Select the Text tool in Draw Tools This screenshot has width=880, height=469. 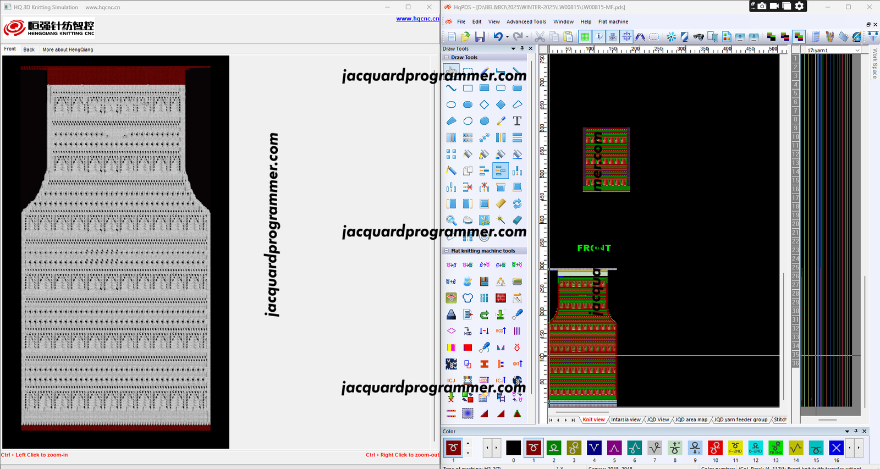[x=517, y=121]
